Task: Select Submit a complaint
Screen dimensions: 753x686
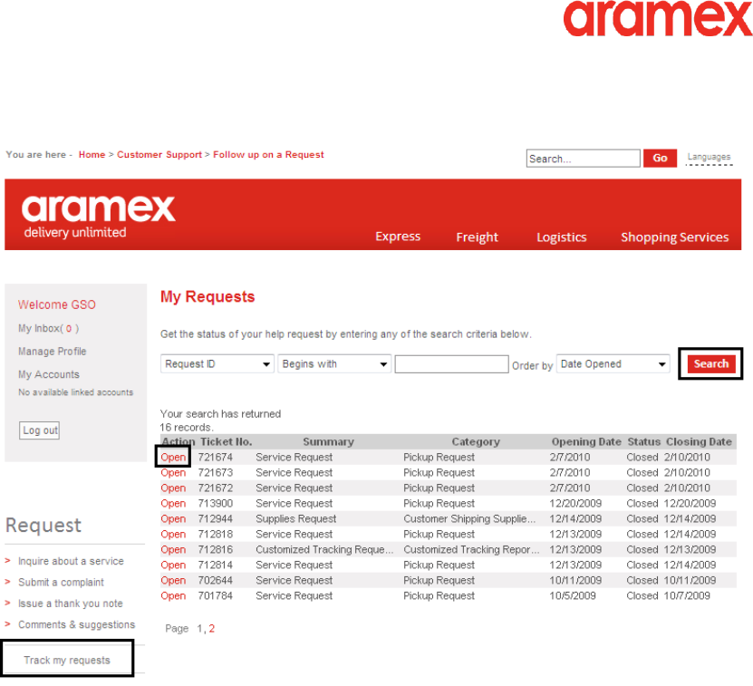Action: pos(61,582)
